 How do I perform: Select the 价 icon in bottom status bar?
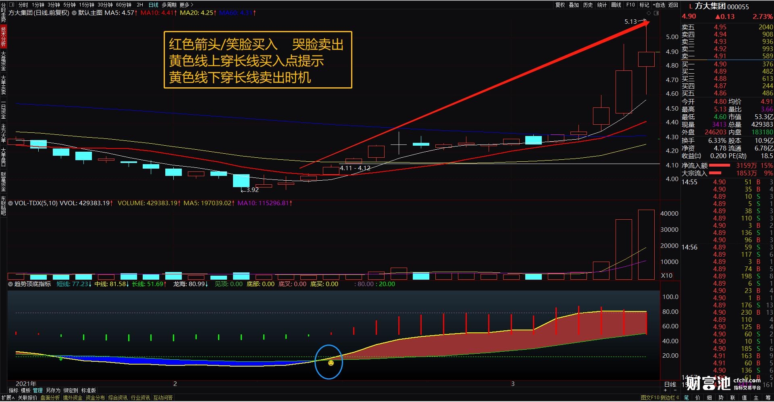pos(698,398)
